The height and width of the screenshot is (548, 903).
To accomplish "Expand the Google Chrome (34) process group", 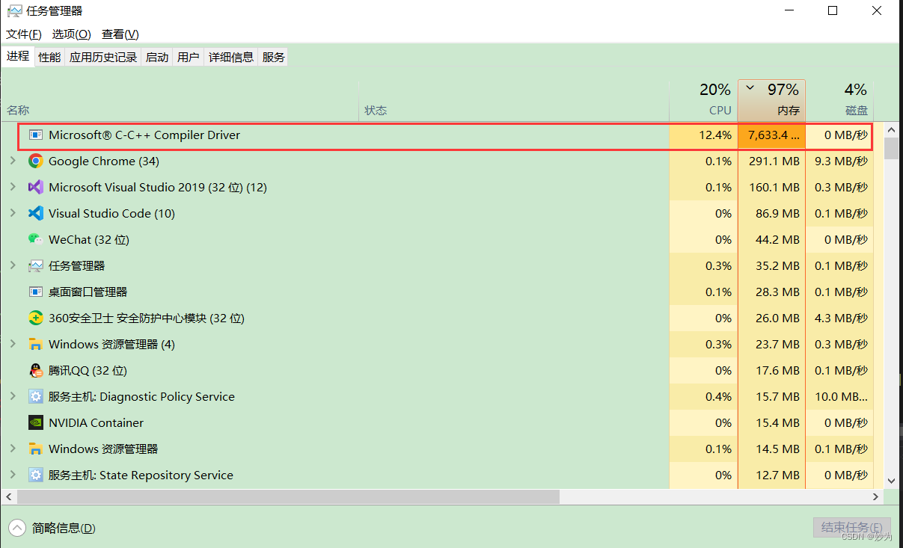I will [13, 161].
